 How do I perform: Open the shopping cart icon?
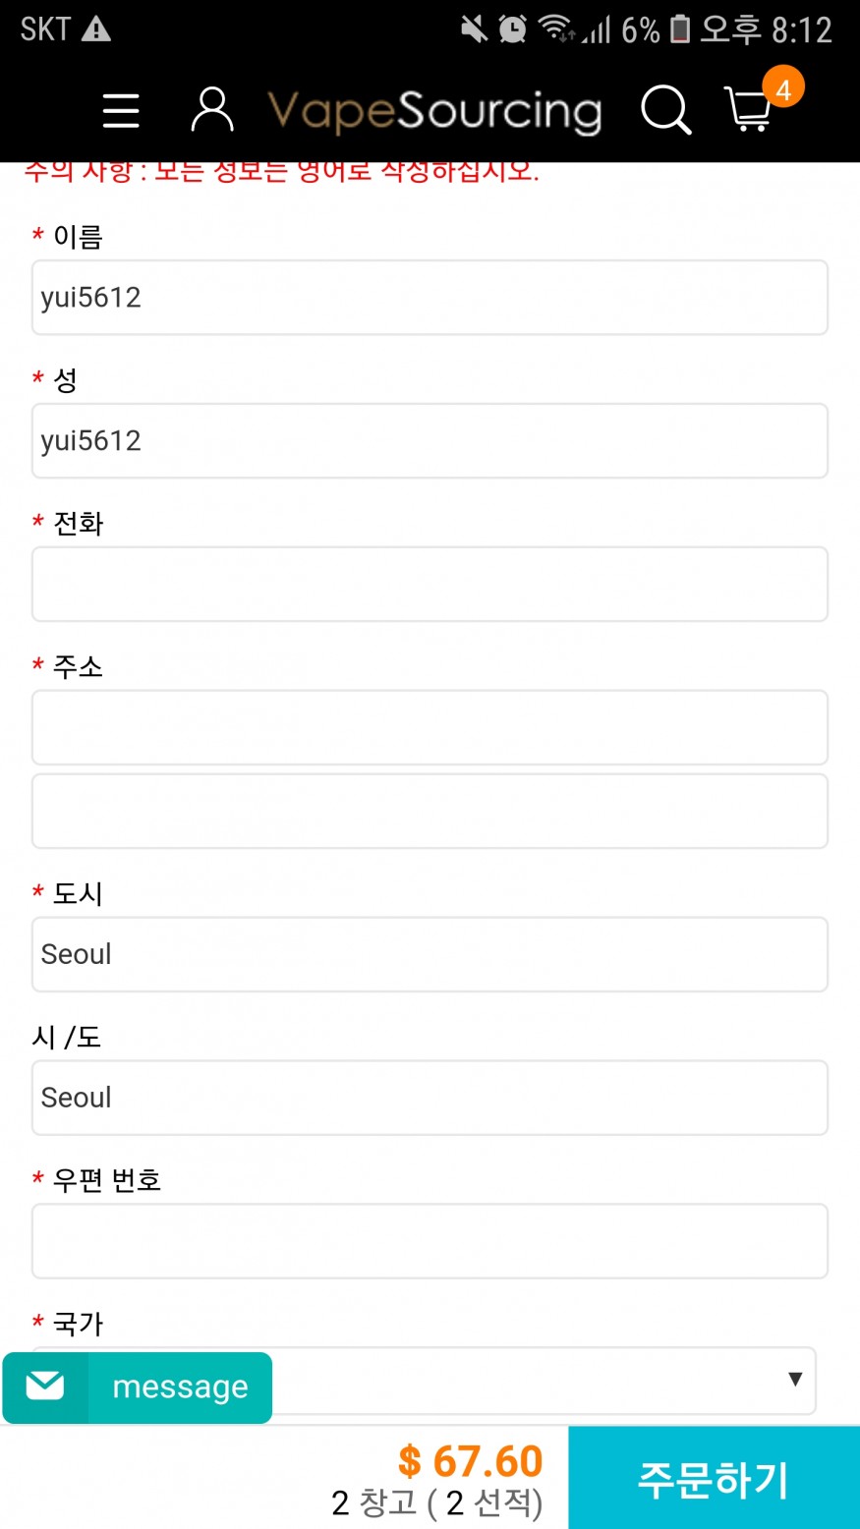[748, 110]
